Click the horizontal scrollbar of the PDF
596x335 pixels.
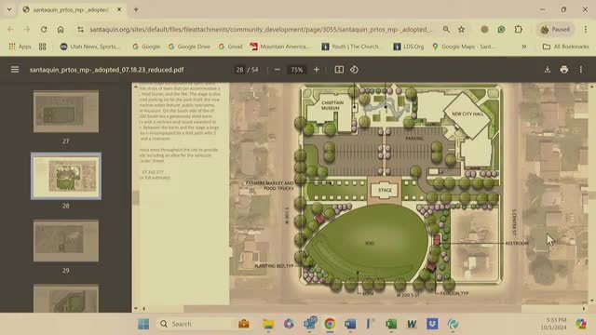tap(353, 308)
